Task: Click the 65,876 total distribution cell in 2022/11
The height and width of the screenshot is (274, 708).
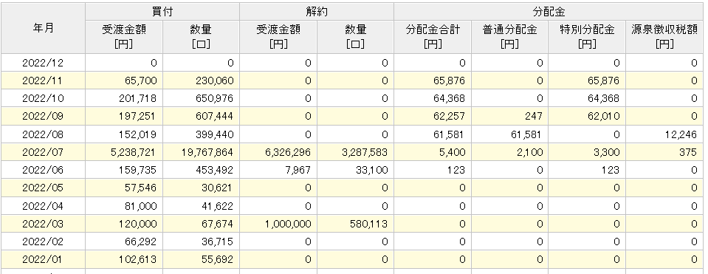Action: click(433, 81)
